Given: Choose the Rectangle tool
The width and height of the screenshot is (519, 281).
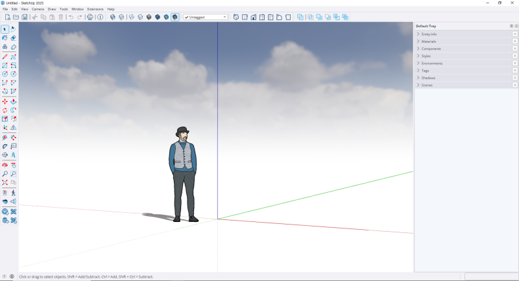Looking at the screenshot, I should point(5,66).
